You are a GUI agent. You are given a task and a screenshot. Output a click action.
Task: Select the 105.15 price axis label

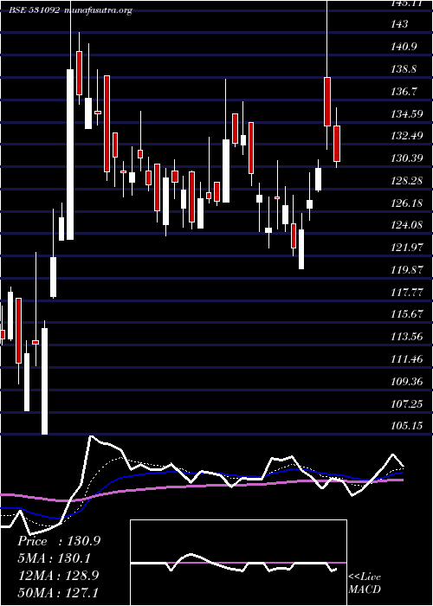(x=407, y=426)
